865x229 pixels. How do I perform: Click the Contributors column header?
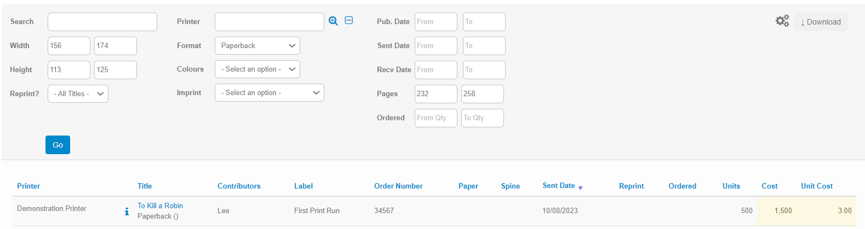239,186
